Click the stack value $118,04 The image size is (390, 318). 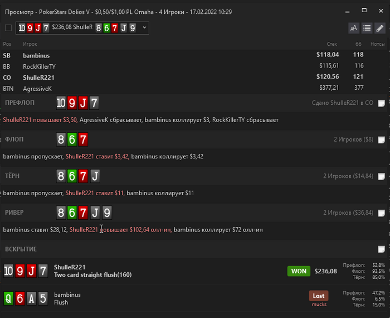click(328, 55)
